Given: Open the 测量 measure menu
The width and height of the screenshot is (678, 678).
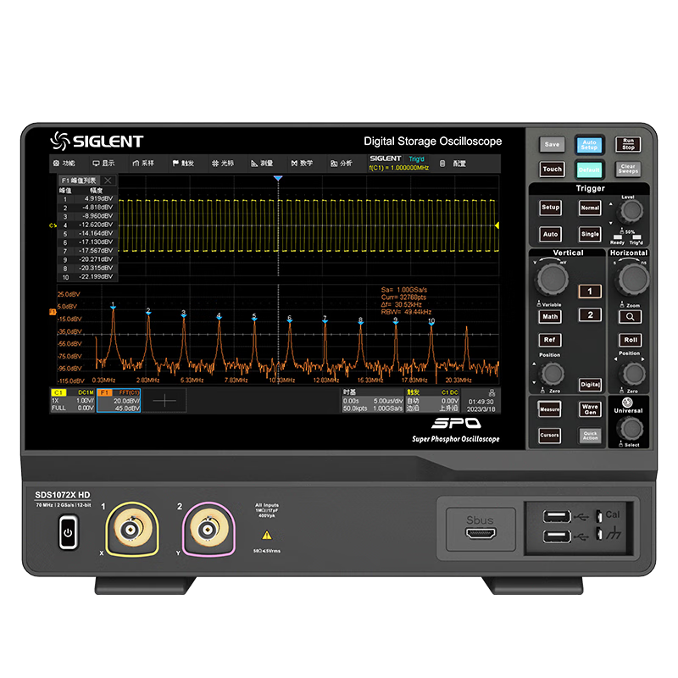Looking at the screenshot, I should pos(262,164).
